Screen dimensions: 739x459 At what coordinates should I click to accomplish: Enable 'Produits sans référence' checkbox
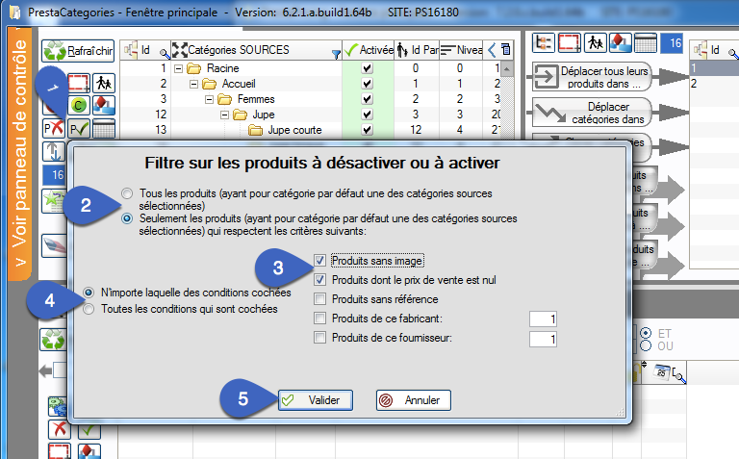(319, 298)
